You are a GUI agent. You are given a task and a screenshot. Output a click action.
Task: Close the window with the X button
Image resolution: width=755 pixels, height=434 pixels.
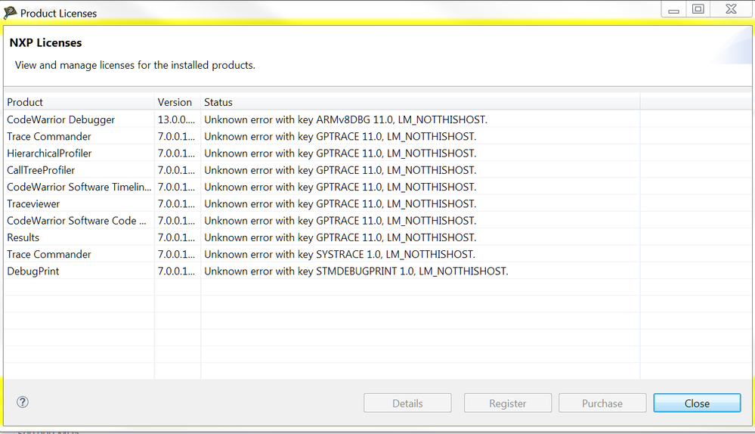(x=731, y=9)
